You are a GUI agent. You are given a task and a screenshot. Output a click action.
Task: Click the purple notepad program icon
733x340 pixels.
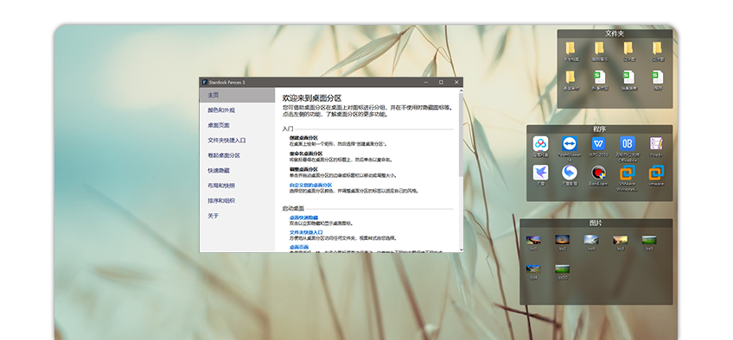click(x=656, y=143)
